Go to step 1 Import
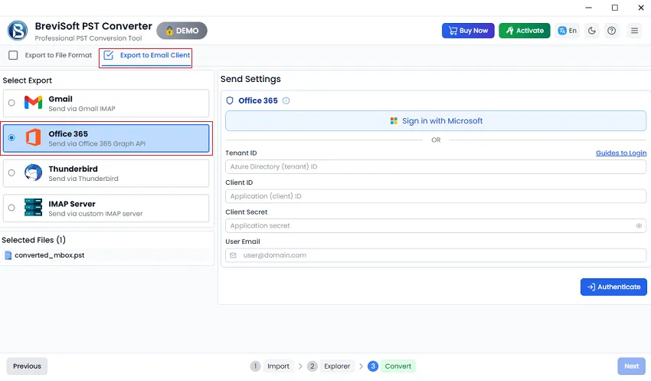 tap(270, 366)
